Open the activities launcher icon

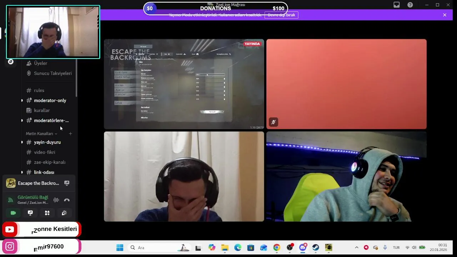pos(47,213)
